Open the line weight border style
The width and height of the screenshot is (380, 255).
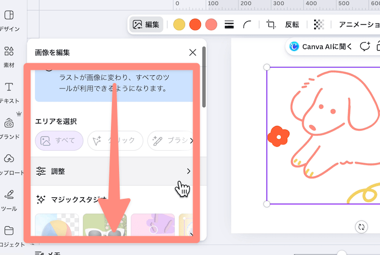pyautogui.click(x=229, y=24)
